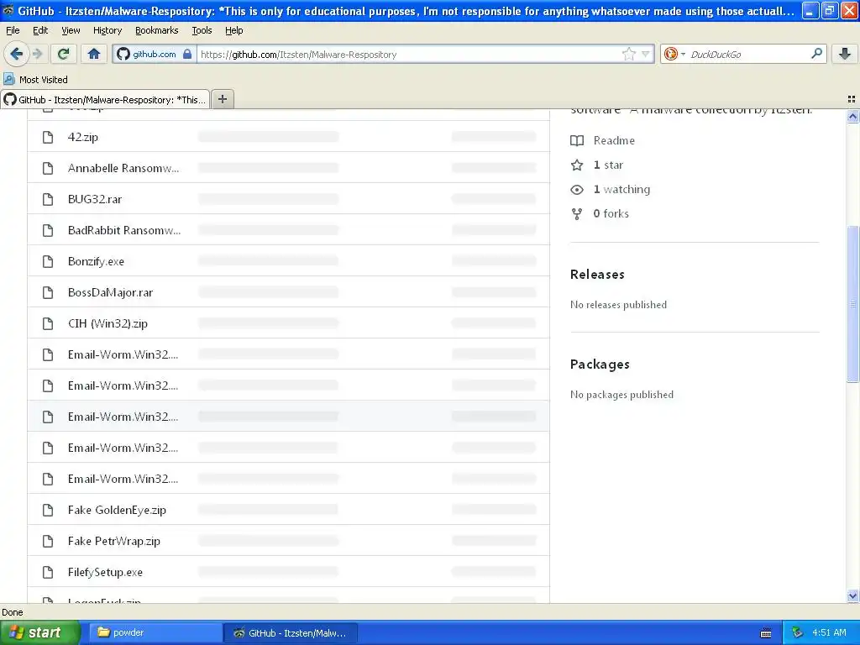Click the file icon beside Fake PetrWrap.zip

coord(48,542)
